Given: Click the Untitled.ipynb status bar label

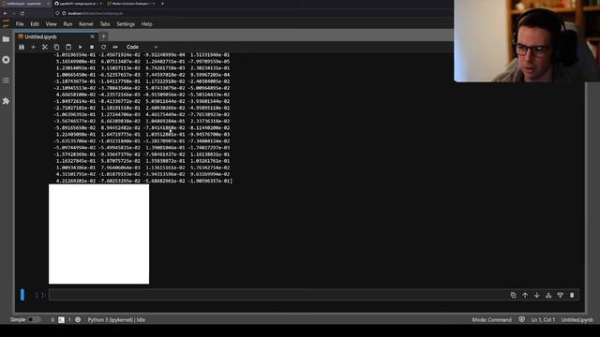Looking at the screenshot, I should (x=577, y=320).
